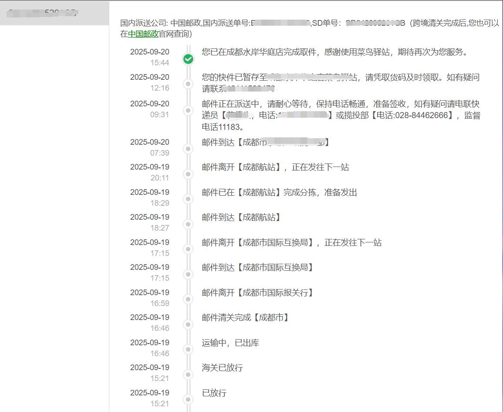The height and width of the screenshot is (412, 503).
Task: Click the 2025-09-20 15:44 timestamp
Action: pyautogui.click(x=149, y=57)
